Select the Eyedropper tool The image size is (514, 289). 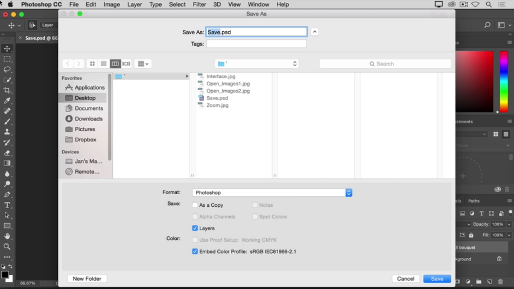tap(7, 101)
